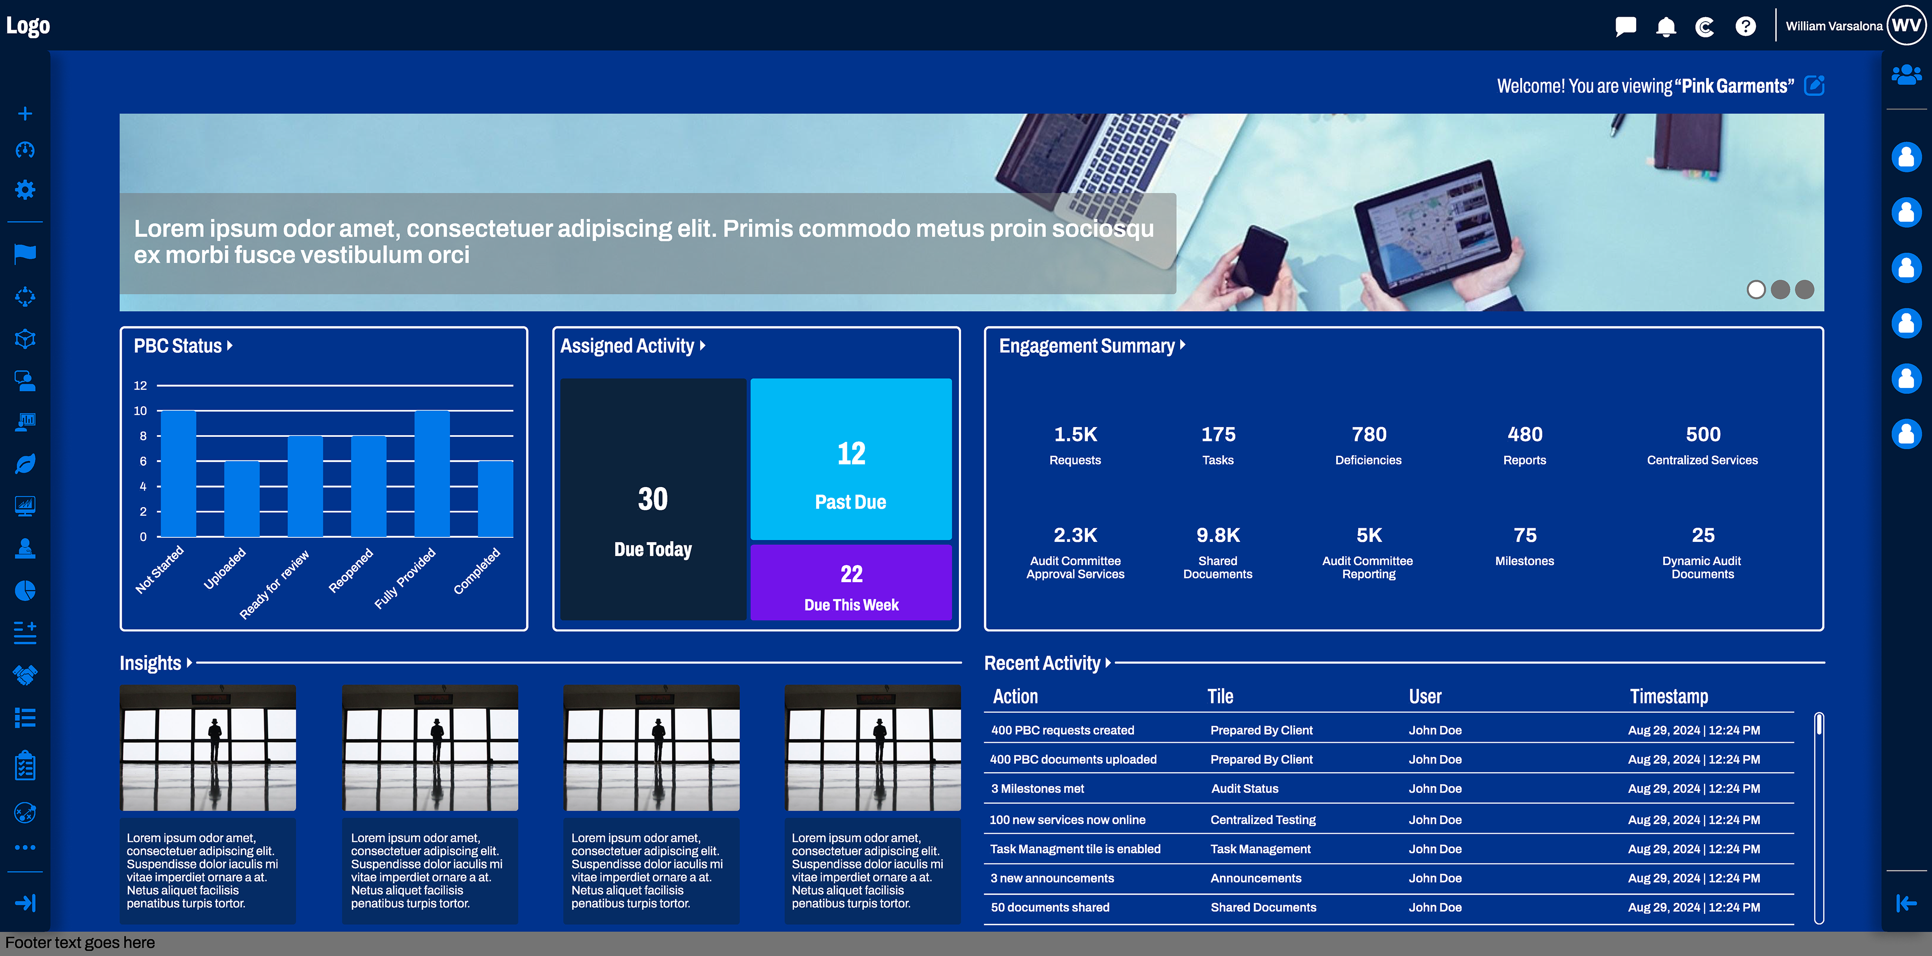Click the handshake icon in sidebar
This screenshot has height=956, width=1932.
[26, 675]
